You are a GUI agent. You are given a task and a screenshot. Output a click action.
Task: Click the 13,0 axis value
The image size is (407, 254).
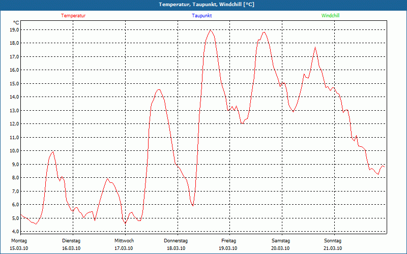[15, 110]
